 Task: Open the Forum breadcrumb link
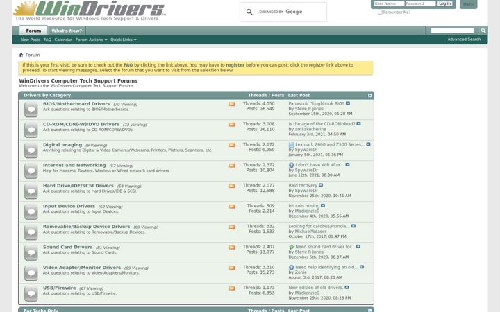(x=33, y=55)
